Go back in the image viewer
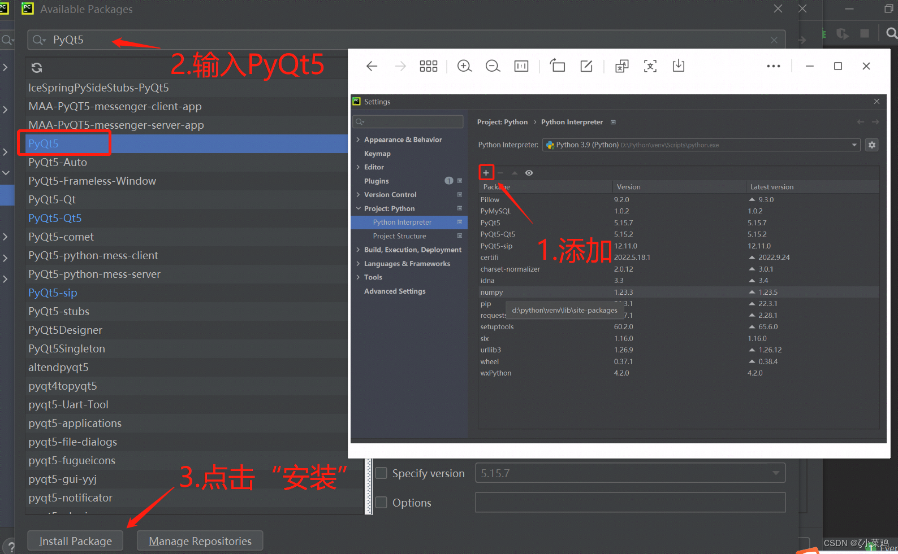The width and height of the screenshot is (898, 554). coord(372,66)
